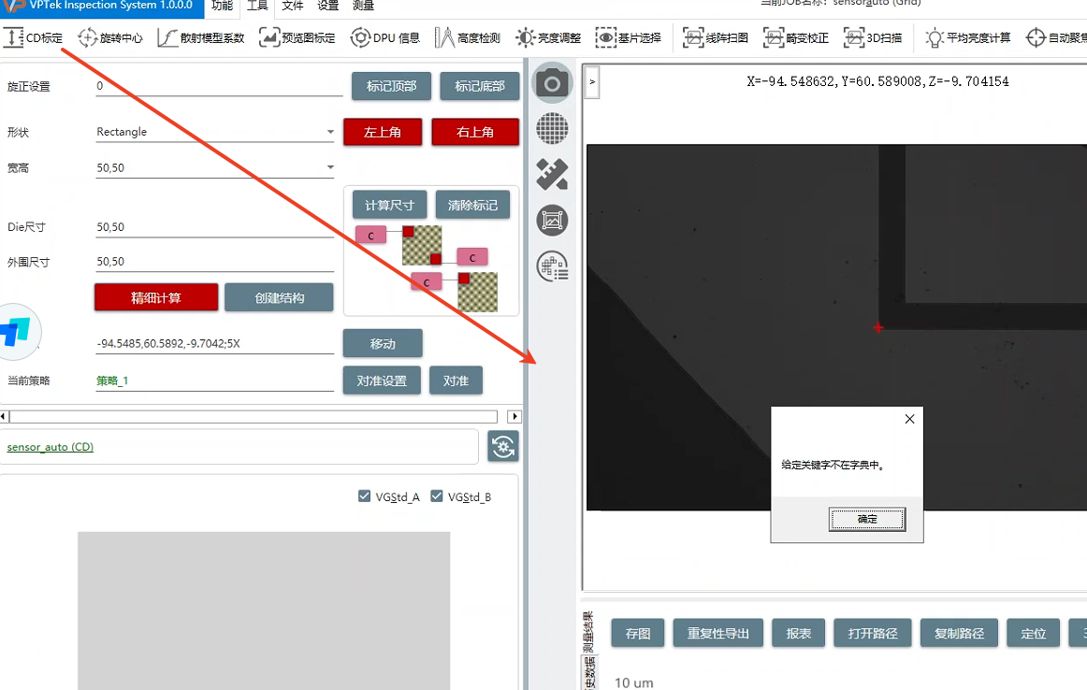Image resolution: width=1087 pixels, height=690 pixels.
Task: Expand the panel with the > arrow
Action: 591,82
